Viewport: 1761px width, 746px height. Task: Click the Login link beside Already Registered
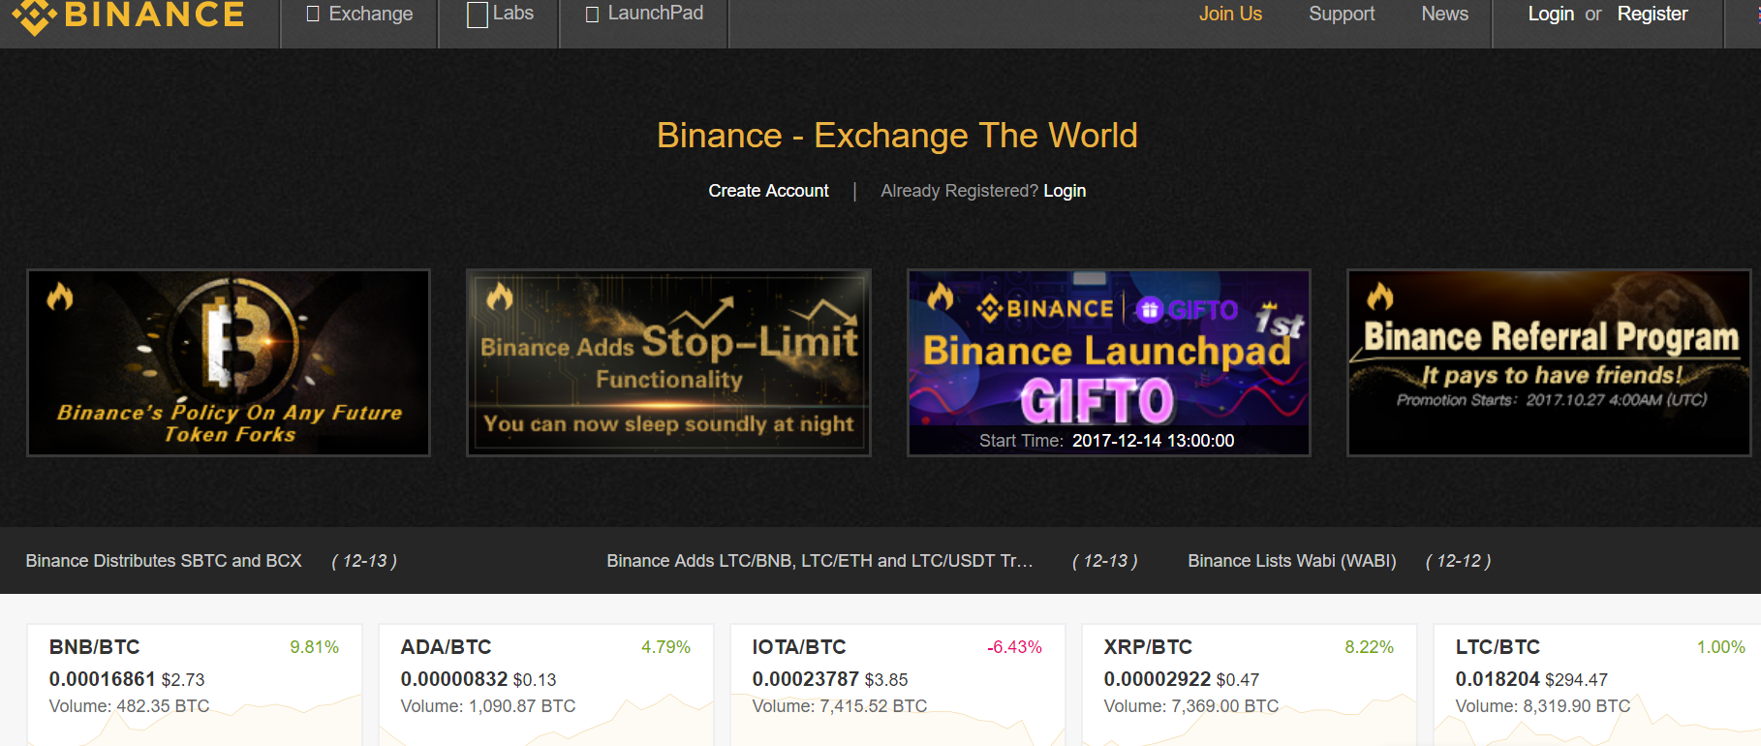[1065, 191]
